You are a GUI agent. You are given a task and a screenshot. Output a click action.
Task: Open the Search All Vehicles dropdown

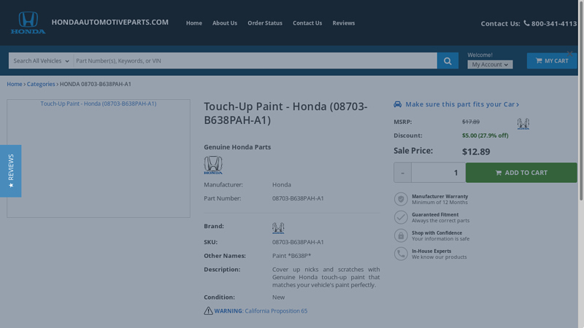[x=41, y=60]
